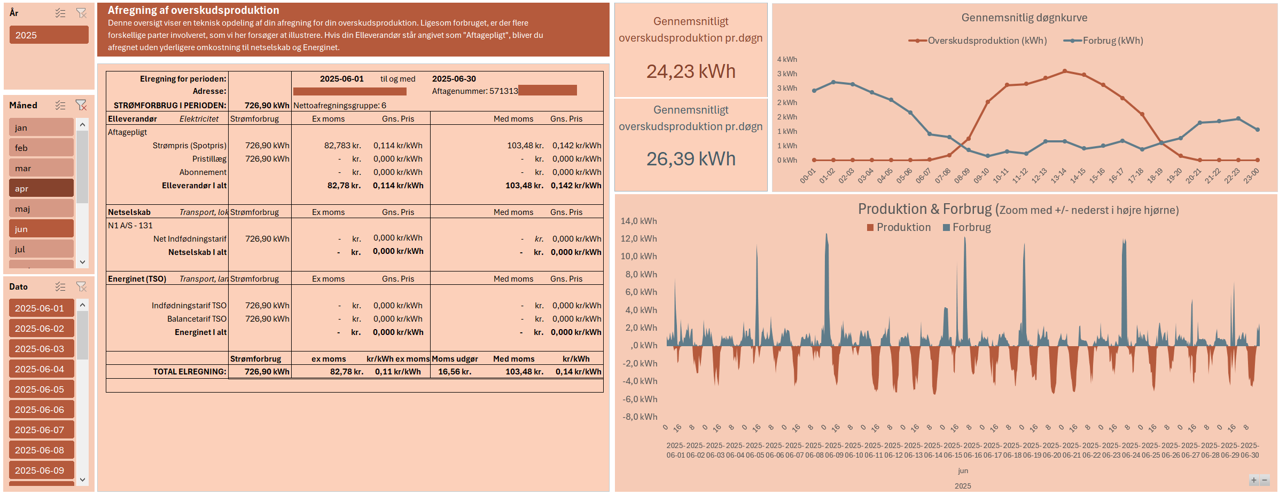Click the Forbrug legend color swatch
The image size is (1279, 495).
[x=946, y=228]
